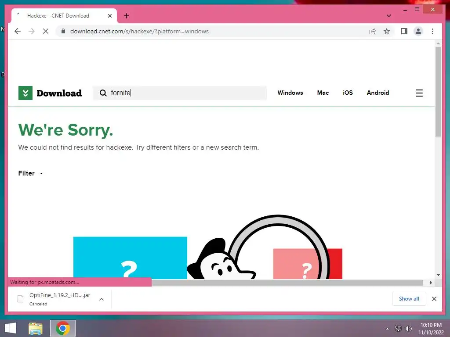Click Show all downloads

pos(409,298)
